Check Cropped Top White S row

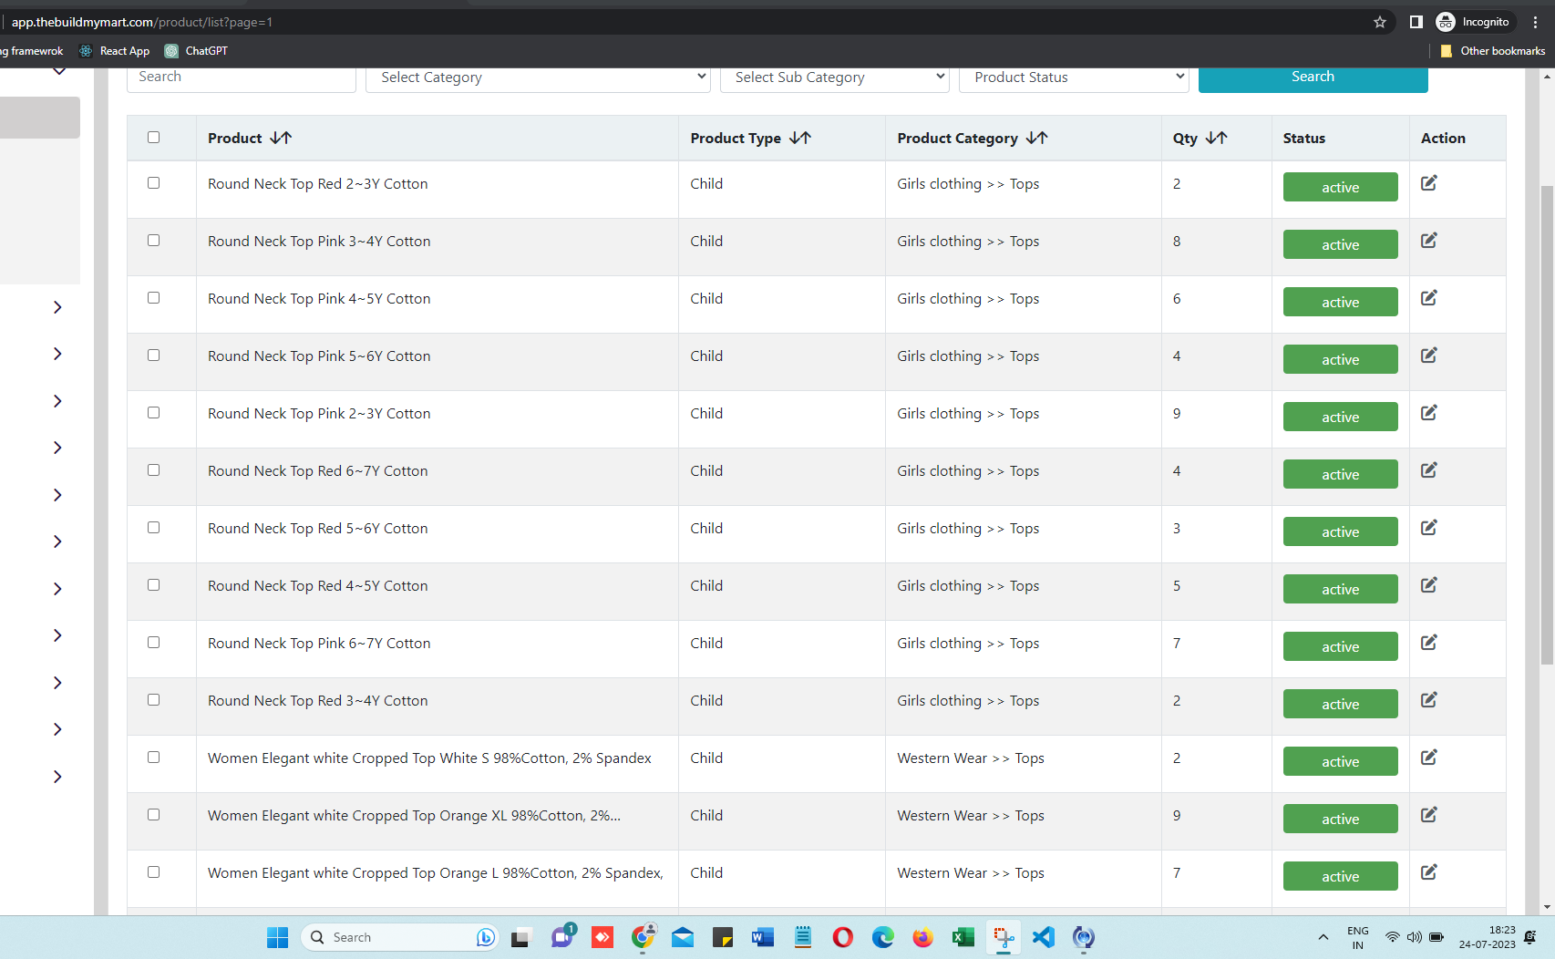pyautogui.click(x=153, y=758)
